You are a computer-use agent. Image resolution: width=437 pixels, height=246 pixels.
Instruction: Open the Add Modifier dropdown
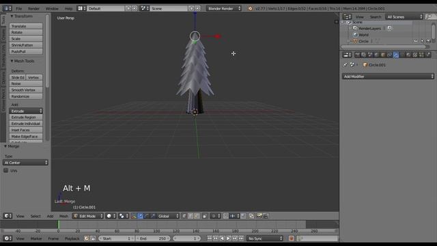[388, 77]
